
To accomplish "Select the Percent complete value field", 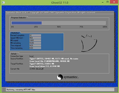I will pos(35,35).
